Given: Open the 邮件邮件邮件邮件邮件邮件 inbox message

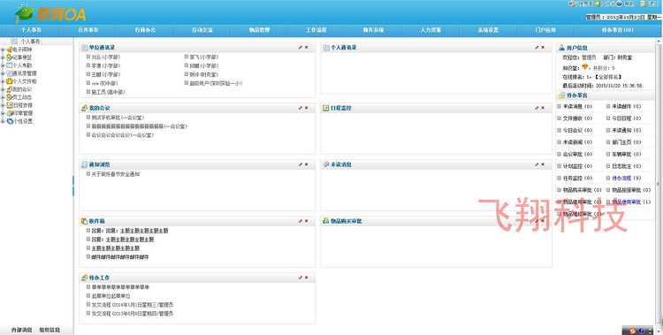Looking at the screenshot, I should pyautogui.click(x=119, y=256).
